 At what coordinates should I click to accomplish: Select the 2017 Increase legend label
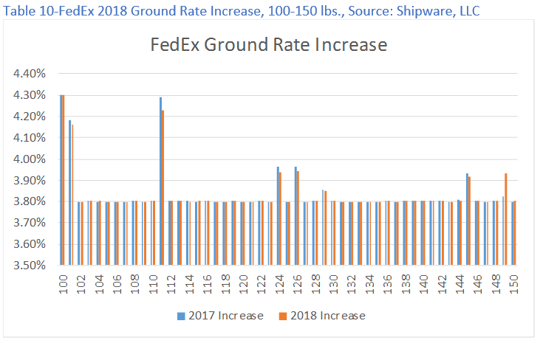point(226,316)
